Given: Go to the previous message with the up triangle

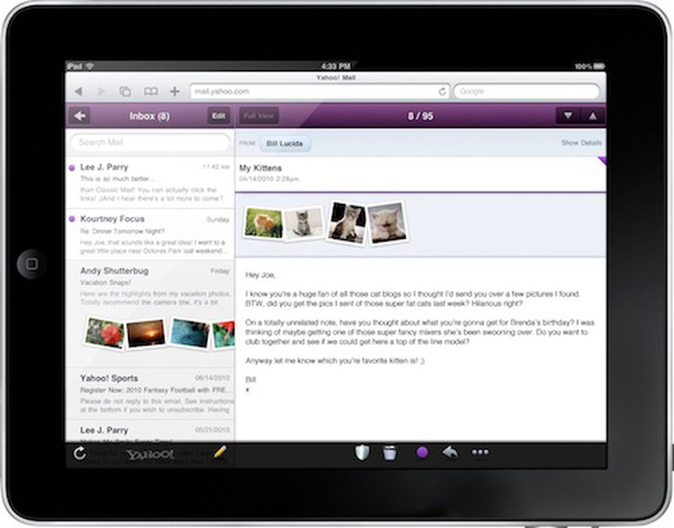Looking at the screenshot, I should coord(592,116).
